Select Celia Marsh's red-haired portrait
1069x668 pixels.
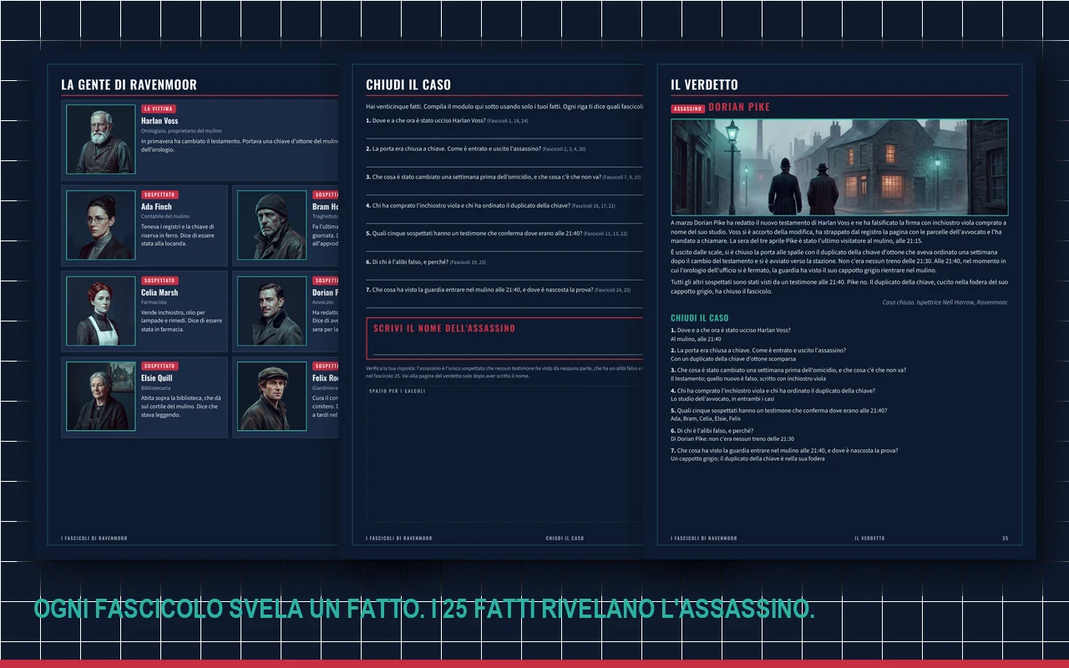point(101,311)
